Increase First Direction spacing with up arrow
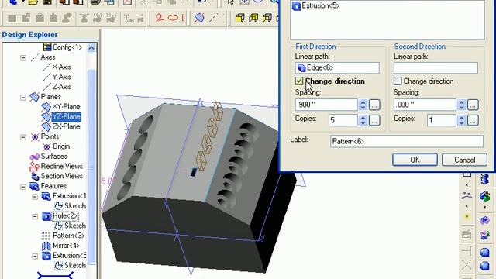The height and width of the screenshot is (279, 496). click(363, 102)
